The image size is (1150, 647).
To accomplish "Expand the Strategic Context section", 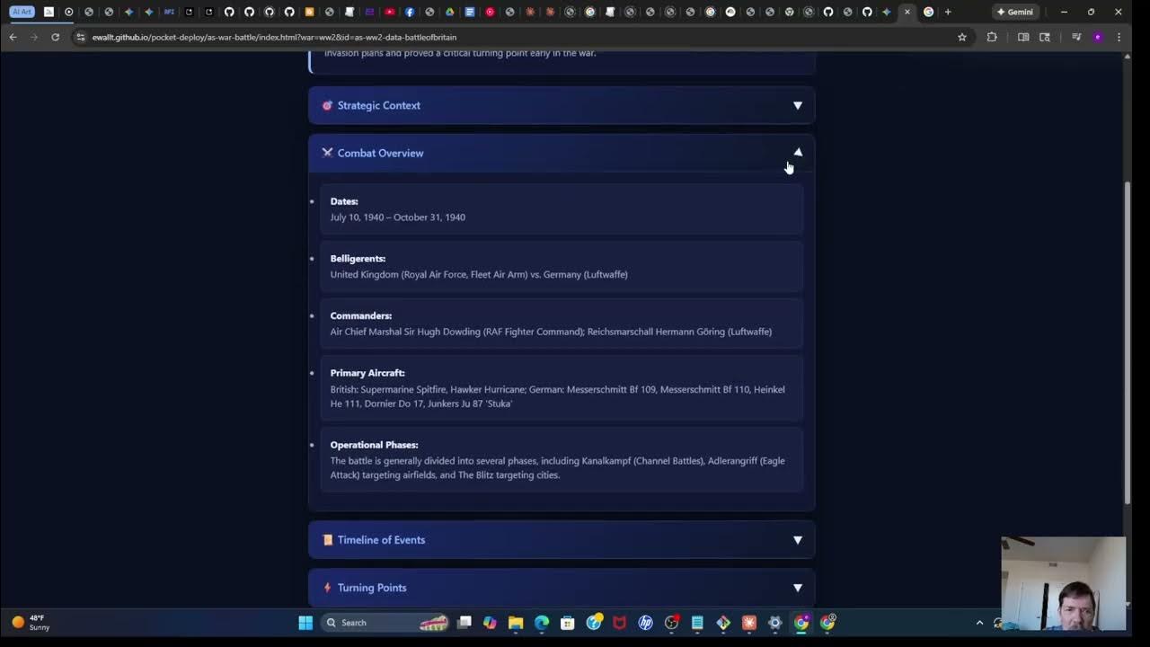I will coord(797,105).
